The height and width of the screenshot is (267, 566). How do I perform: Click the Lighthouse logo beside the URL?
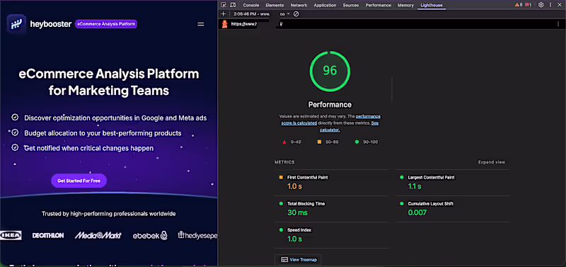tap(224, 24)
